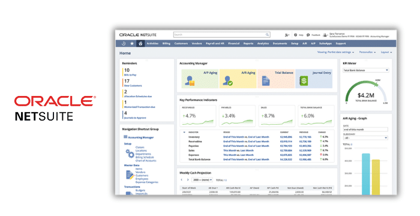Open the Financial menu
Screen dimensions: 420x216
pyautogui.click(x=234, y=43)
